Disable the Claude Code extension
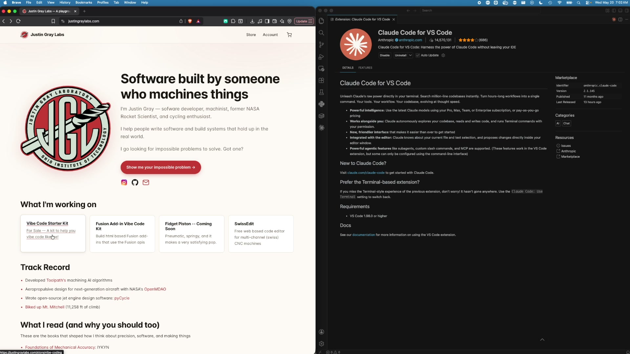Screen dimensions: 630x354 (x=385, y=55)
